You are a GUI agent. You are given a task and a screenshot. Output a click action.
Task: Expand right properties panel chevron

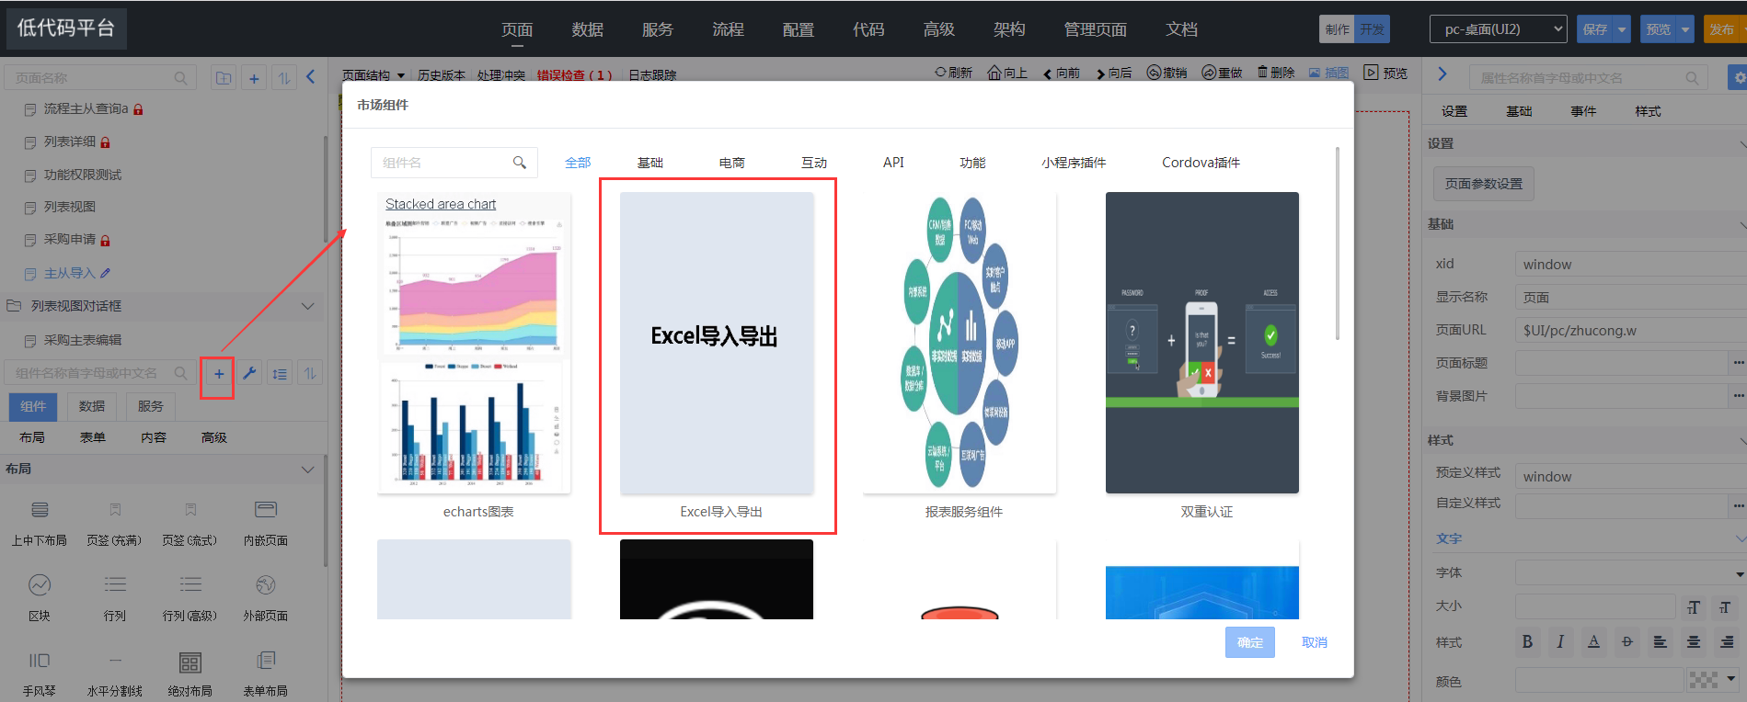click(x=1442, y=74)
